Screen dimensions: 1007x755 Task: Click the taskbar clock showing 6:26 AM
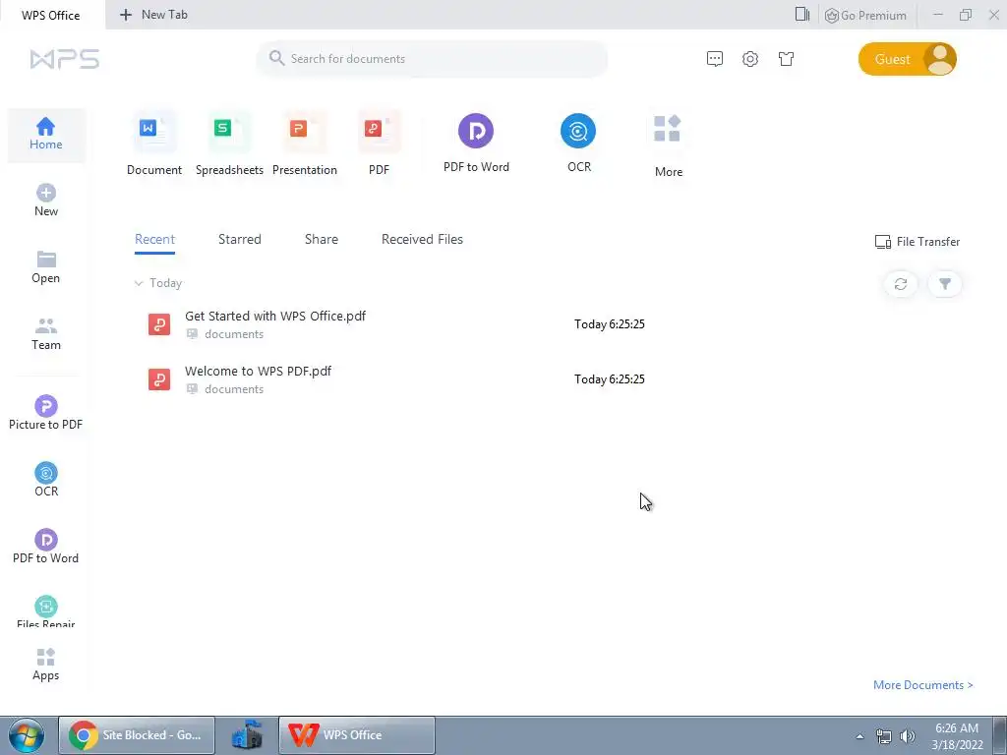tap(957, 736)
